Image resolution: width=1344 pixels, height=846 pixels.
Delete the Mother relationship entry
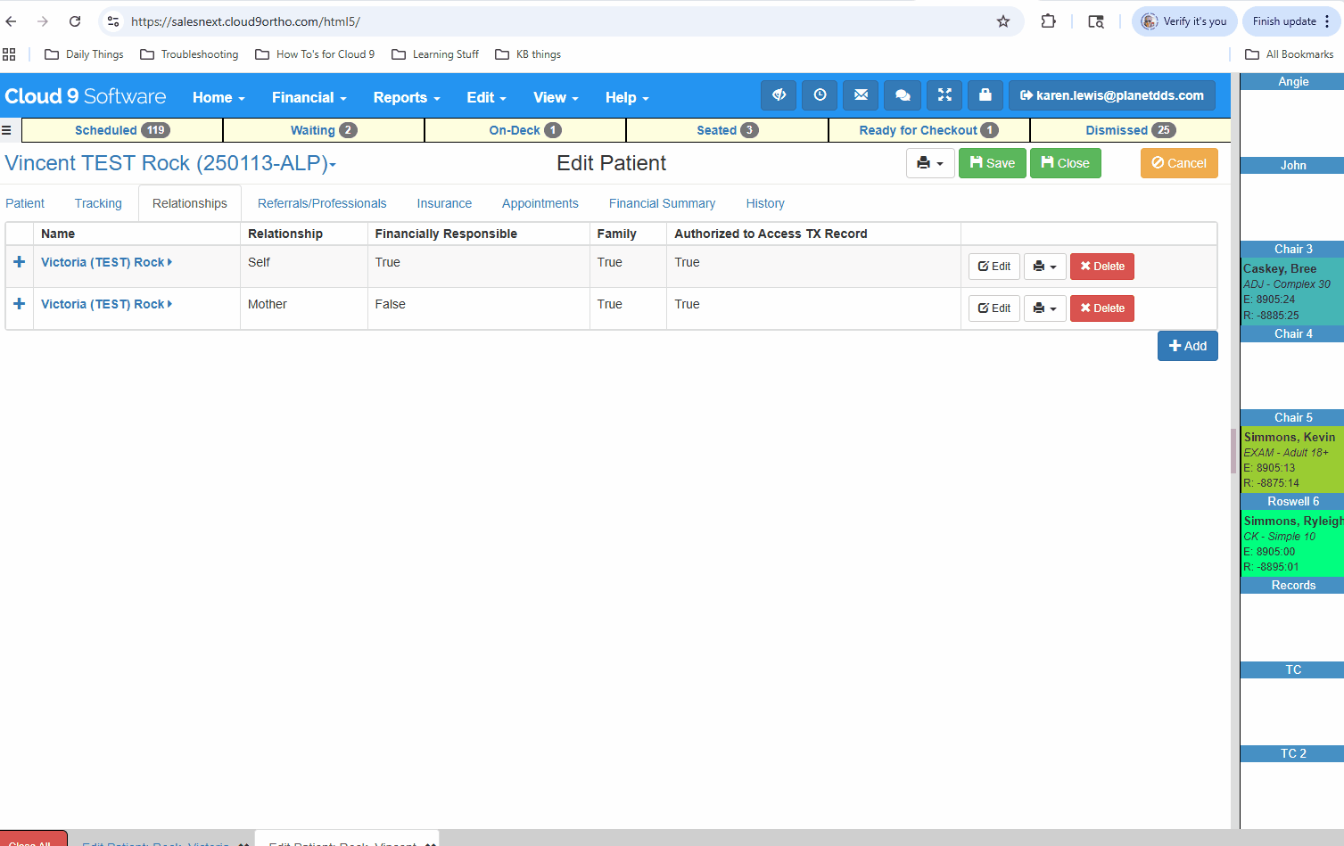1102,308
